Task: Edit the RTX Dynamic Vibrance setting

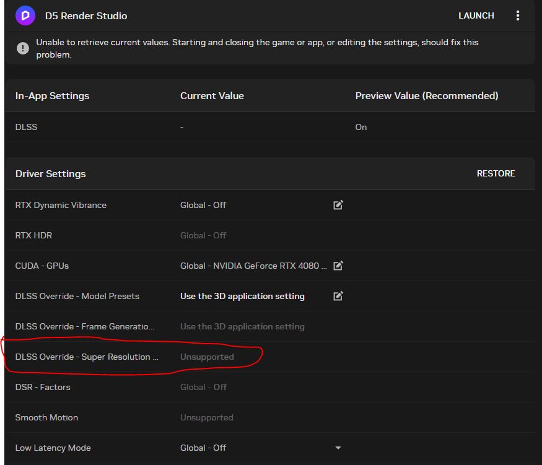Action: 338,205
